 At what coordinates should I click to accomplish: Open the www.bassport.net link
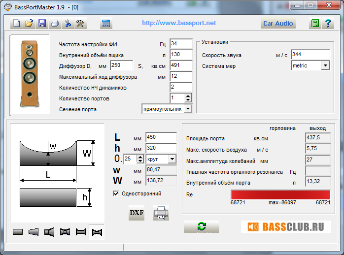(179, 23)
